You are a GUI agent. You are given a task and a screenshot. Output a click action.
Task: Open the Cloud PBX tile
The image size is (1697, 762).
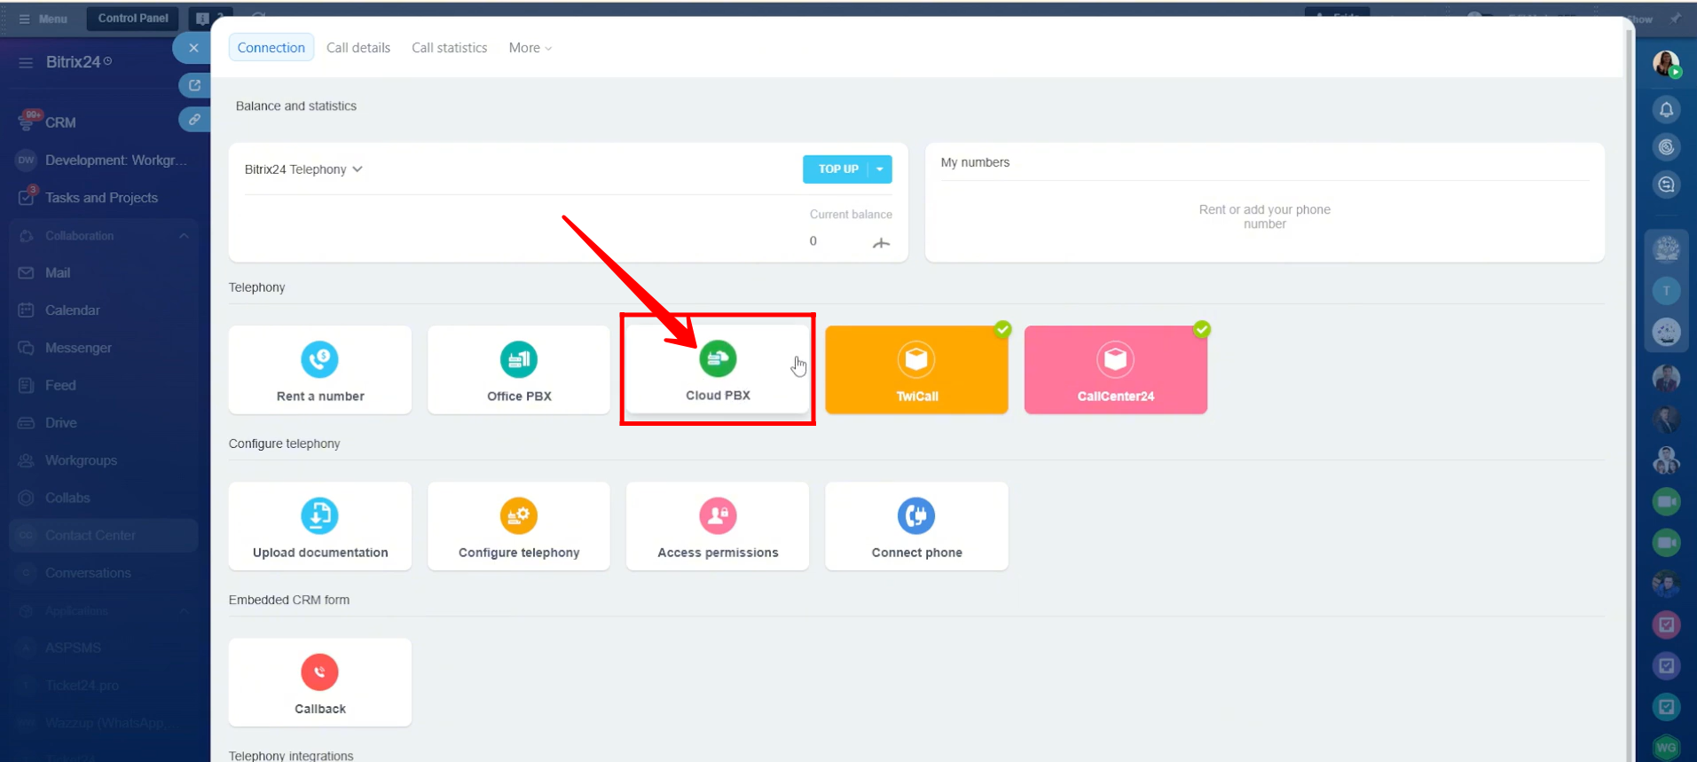click(x=717, y=369)
